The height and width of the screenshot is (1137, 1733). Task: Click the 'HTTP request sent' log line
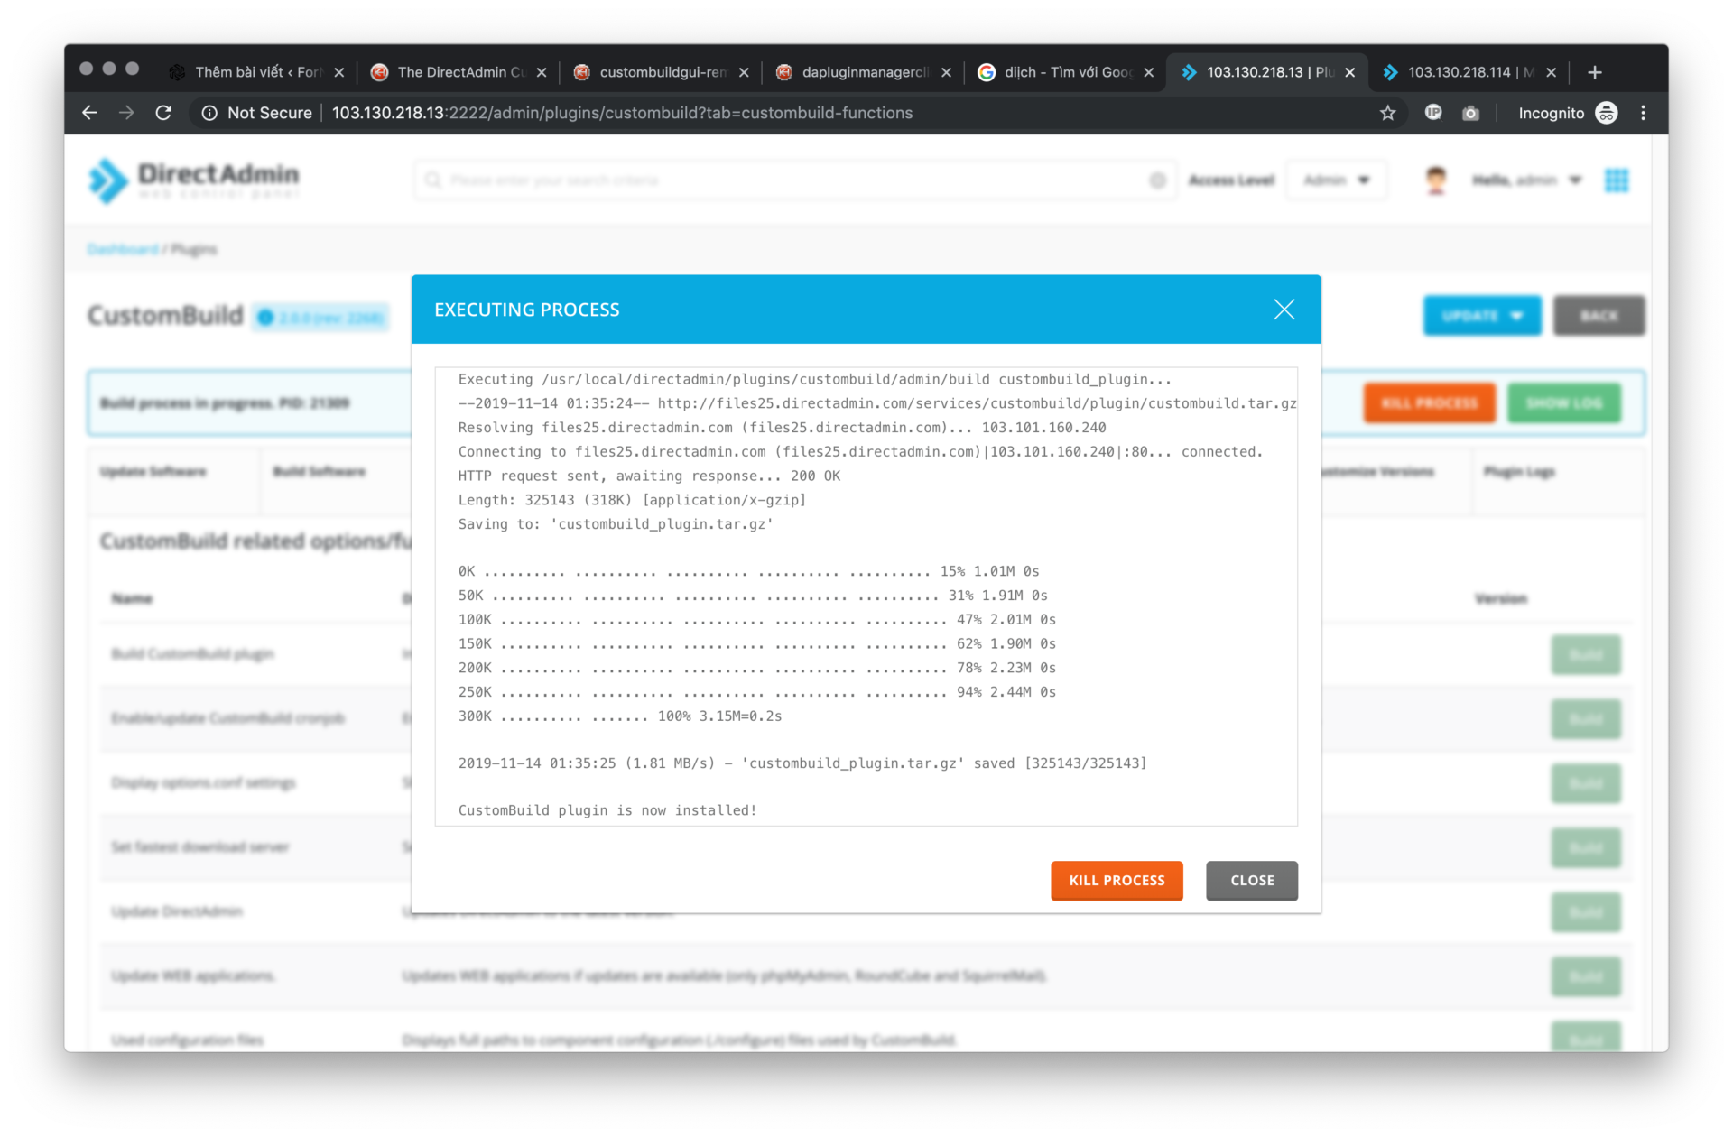pos(649,476)
